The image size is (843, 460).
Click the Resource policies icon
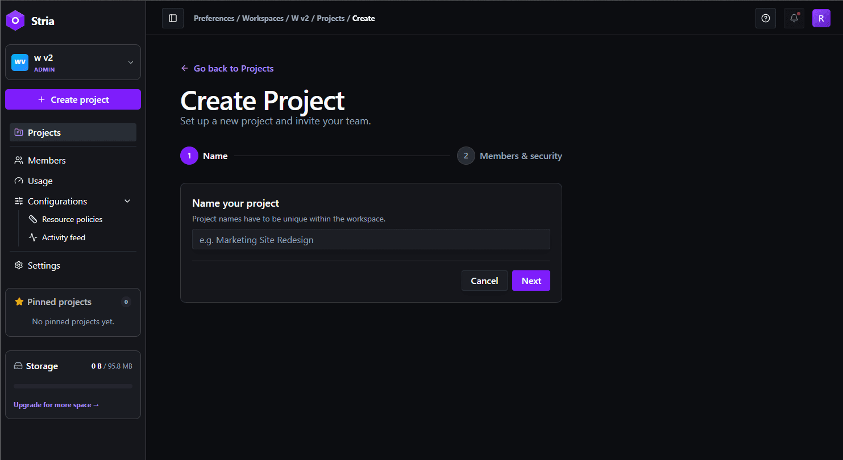33,219
